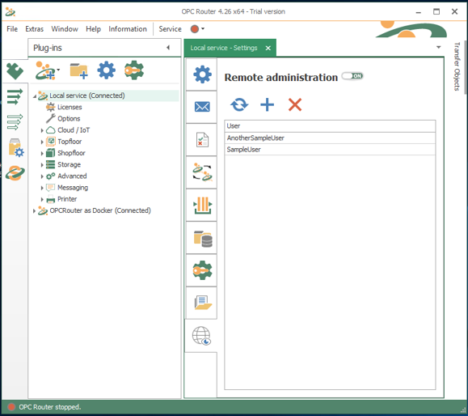This screenshot has width=468, height=416.
Task: Expand the Storage node
Action: click(42, 165)
